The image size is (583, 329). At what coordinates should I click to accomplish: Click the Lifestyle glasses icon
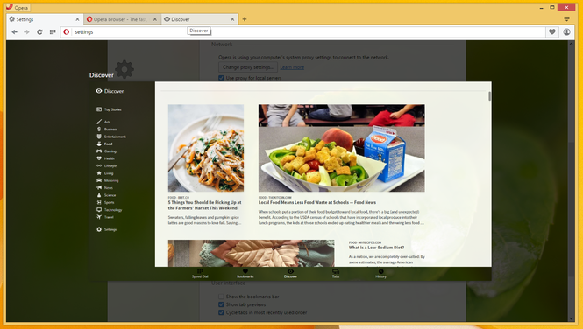tap(99, 165)
